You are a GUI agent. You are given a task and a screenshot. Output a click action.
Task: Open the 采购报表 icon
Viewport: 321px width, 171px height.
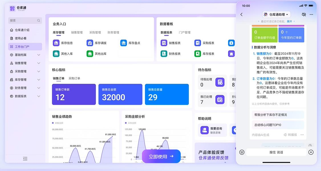click(x=198, y=43)
